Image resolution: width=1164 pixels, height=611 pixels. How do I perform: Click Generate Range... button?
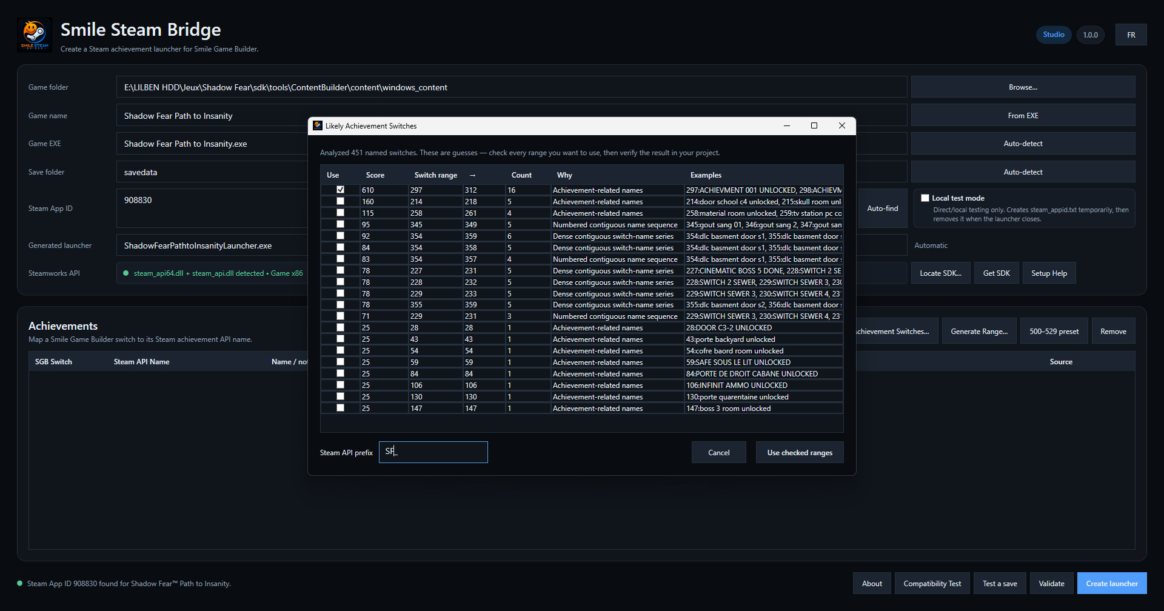point(979,331)
